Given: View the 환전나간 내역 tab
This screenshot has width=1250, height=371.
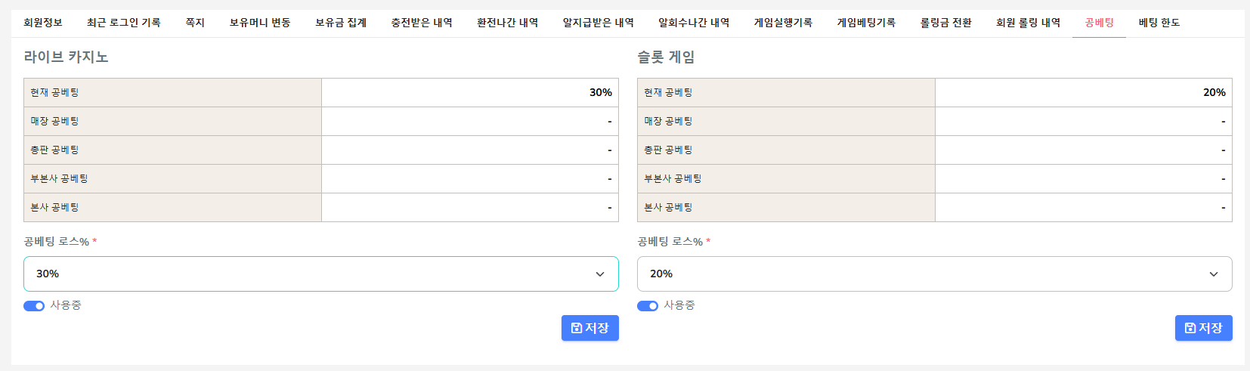Looking at the screenshot, I should coord(507,23).
